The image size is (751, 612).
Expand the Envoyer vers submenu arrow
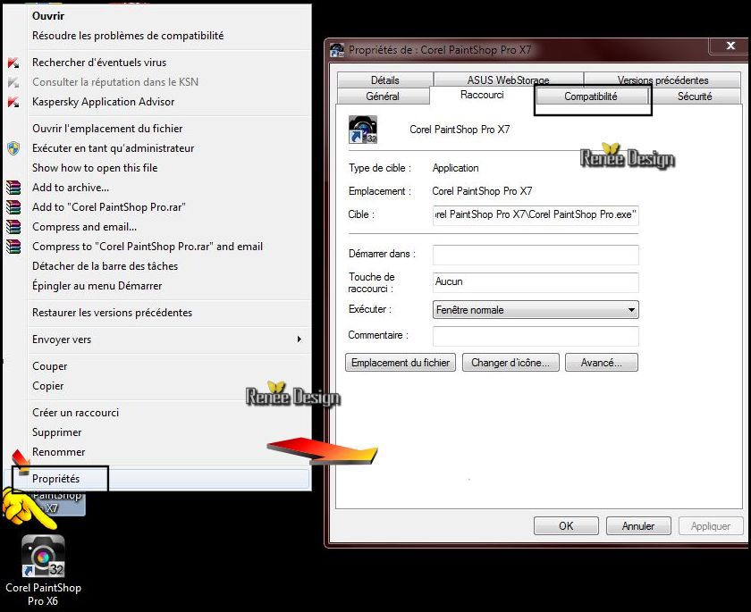[x=300, y=340]
